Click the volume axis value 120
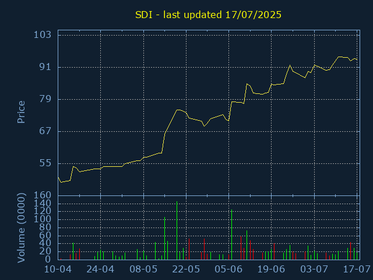The width and height of the screenshot is (373, 280). click(x=43, y=211)
